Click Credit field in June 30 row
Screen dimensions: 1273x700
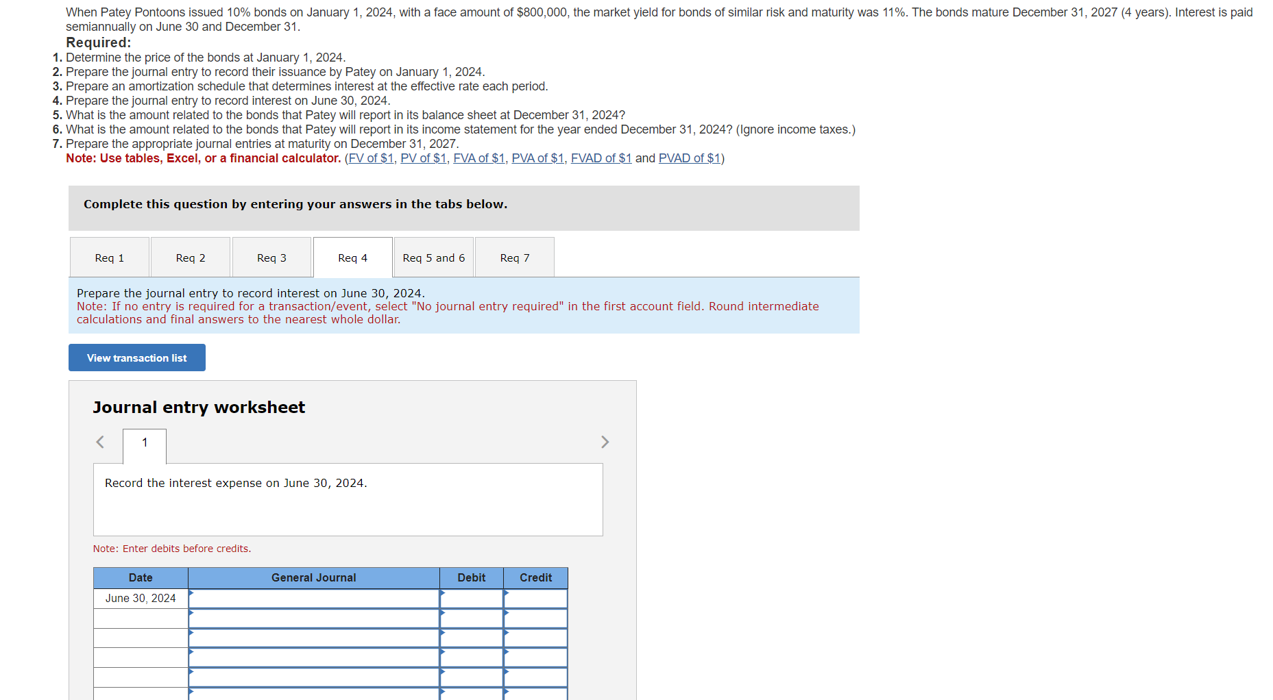click(535, 599)
